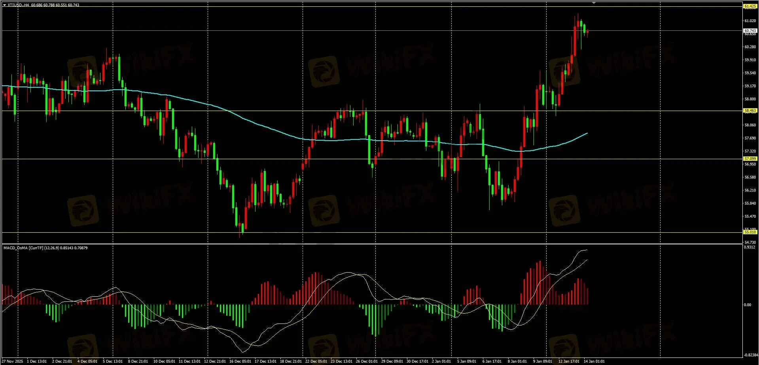
Task: Click the 26 Dec 01:01 time label
Action: (367, 361)
